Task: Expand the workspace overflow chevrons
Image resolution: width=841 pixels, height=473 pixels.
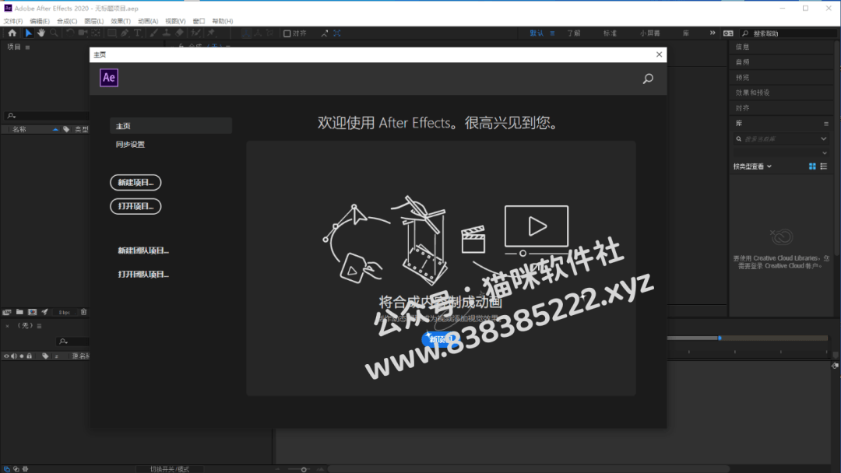Action: [713, 33]
